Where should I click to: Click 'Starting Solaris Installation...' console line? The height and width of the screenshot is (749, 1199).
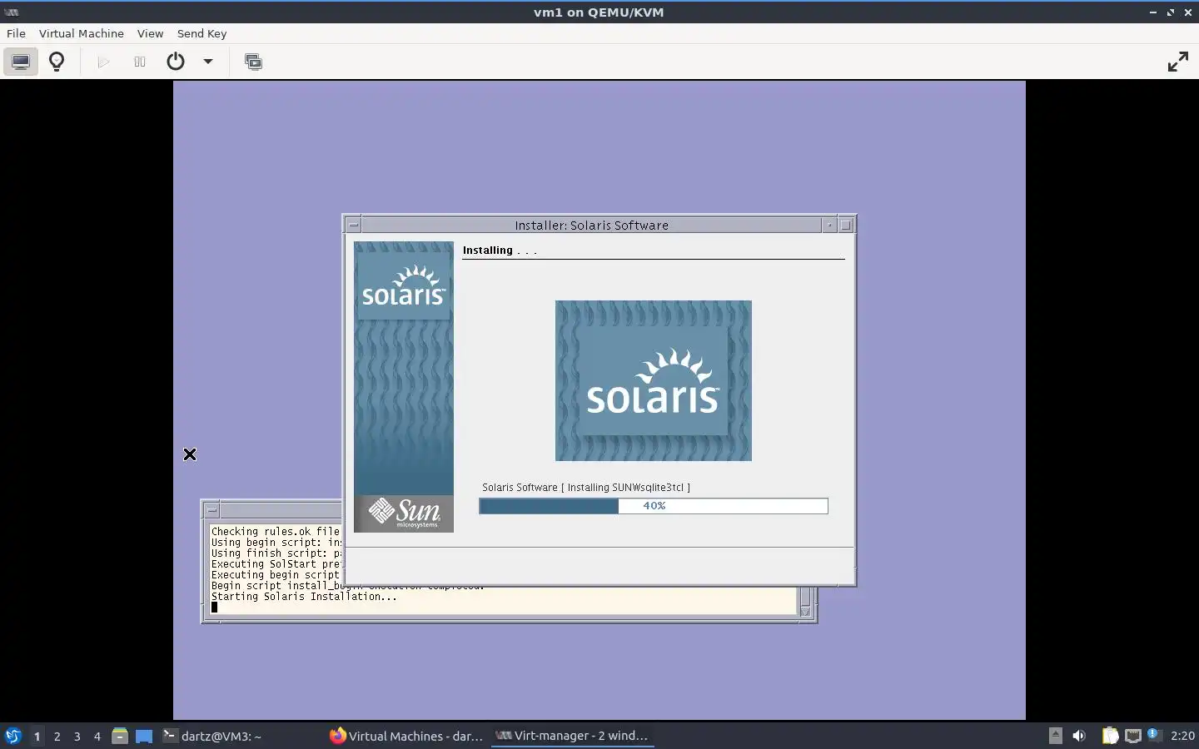coord(304,597)
